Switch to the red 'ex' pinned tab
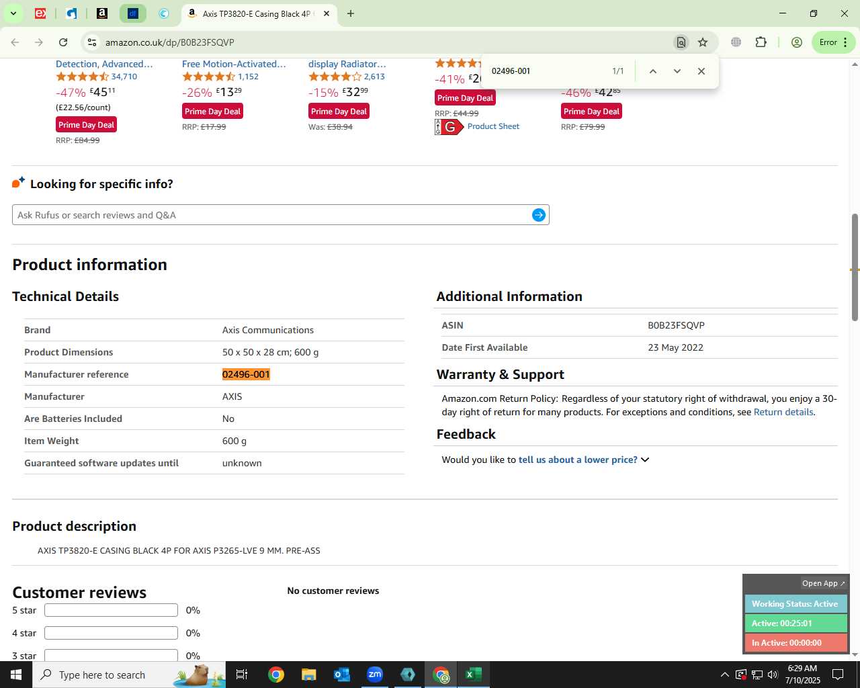860x688 pixels. coord(40,13)
